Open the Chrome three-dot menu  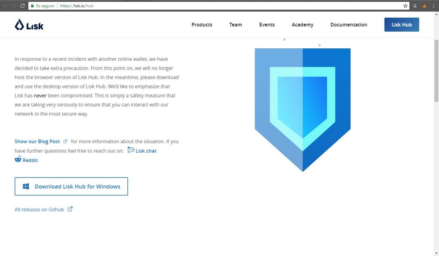point(433,6)
